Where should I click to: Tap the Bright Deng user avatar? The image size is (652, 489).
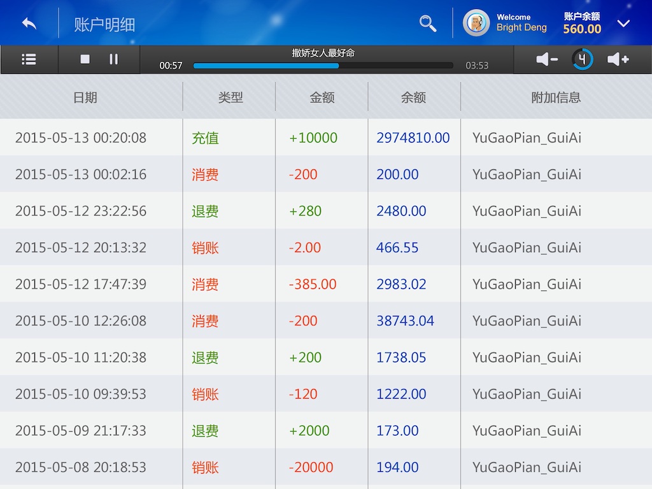pyautogui.click(x=476, y=23)
